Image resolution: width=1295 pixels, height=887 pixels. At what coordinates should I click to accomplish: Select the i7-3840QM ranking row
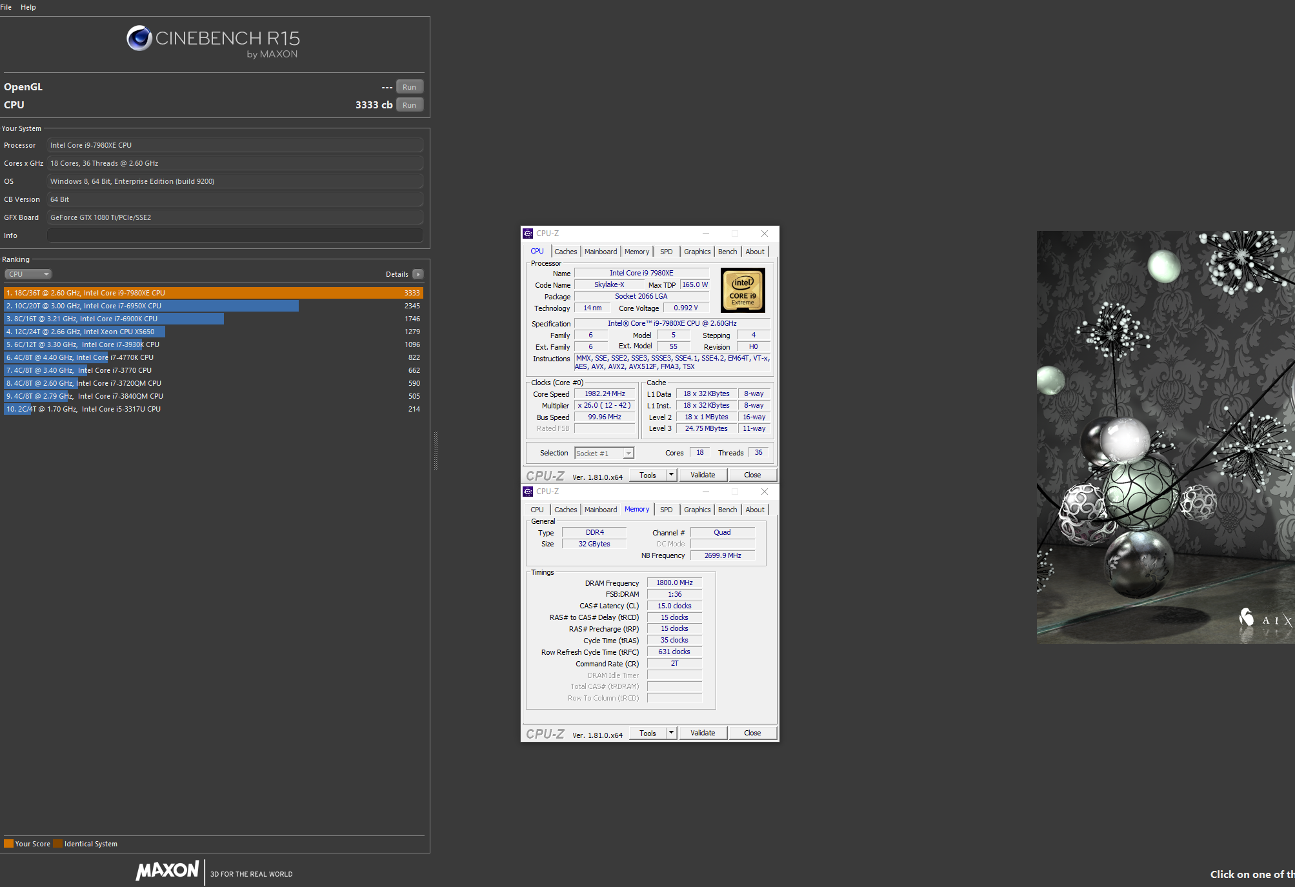click(x=214, y=396)
